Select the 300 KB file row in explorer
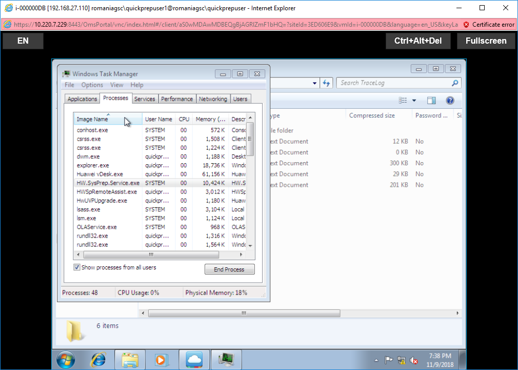The width and height of the screenshot is (518, 370). (x=365, y=163)
